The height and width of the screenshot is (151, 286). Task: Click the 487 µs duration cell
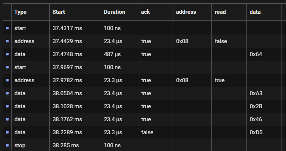[x=112, y=54]
